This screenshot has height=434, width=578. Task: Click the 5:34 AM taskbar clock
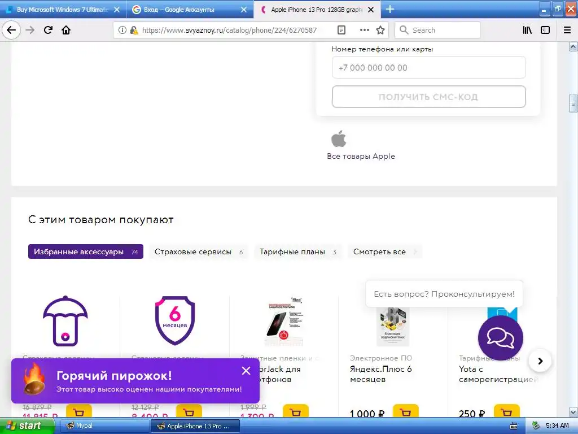[x=557, y=426]
